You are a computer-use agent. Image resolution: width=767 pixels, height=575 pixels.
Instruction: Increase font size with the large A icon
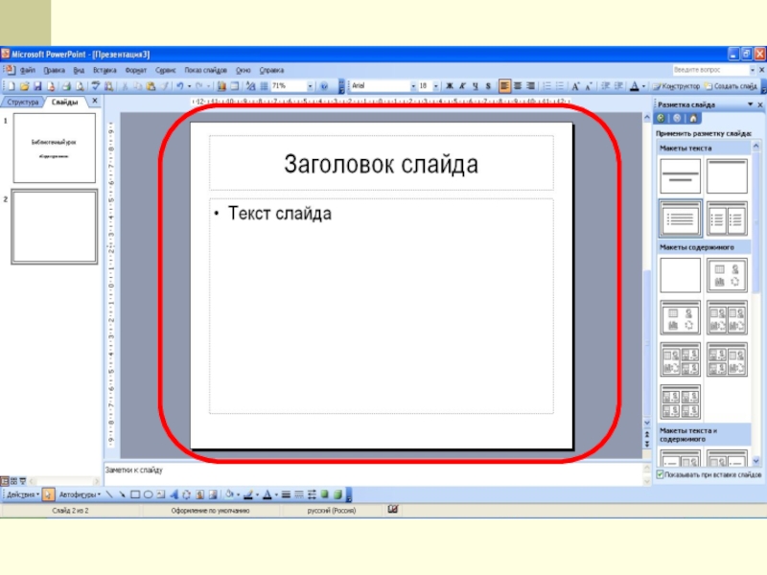point(576,86)
